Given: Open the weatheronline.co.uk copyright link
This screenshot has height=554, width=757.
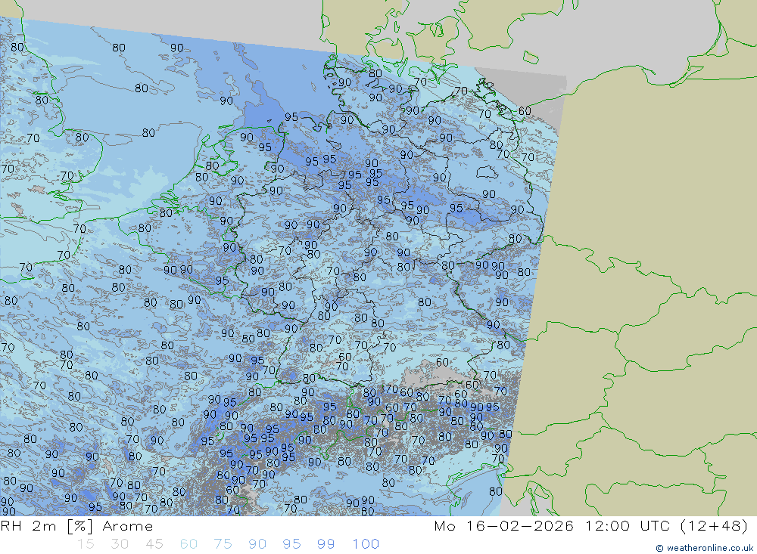Looking at the screenshot, I should 704,548.
